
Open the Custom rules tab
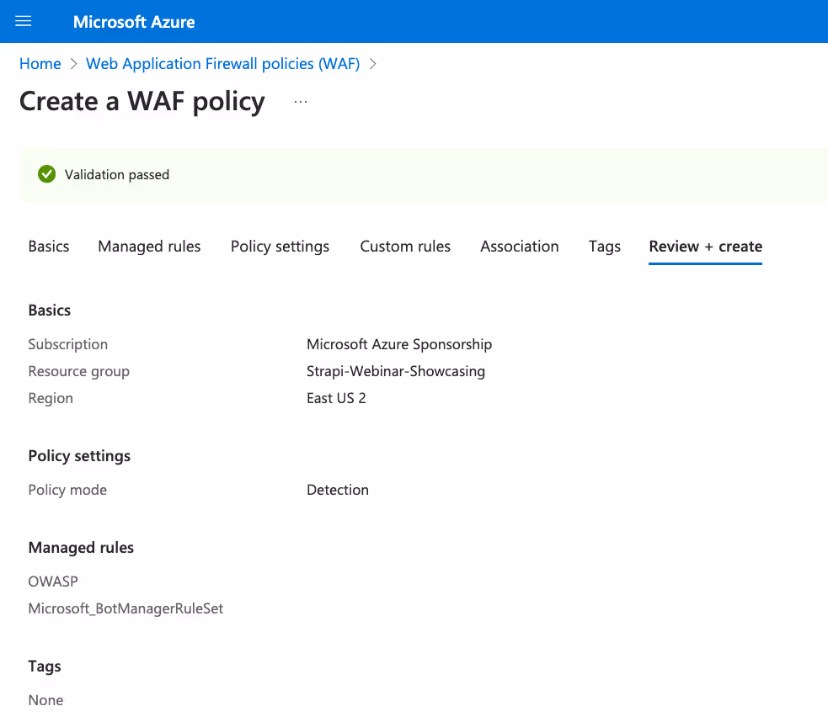tap(405, 246)
